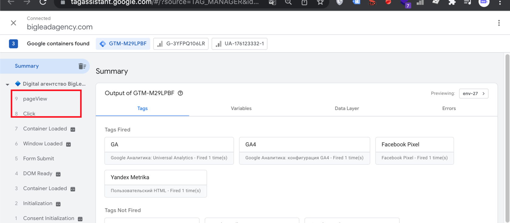Click the translate page icon in address bar
The image size is (510, 223).
(x=272, y=2)
